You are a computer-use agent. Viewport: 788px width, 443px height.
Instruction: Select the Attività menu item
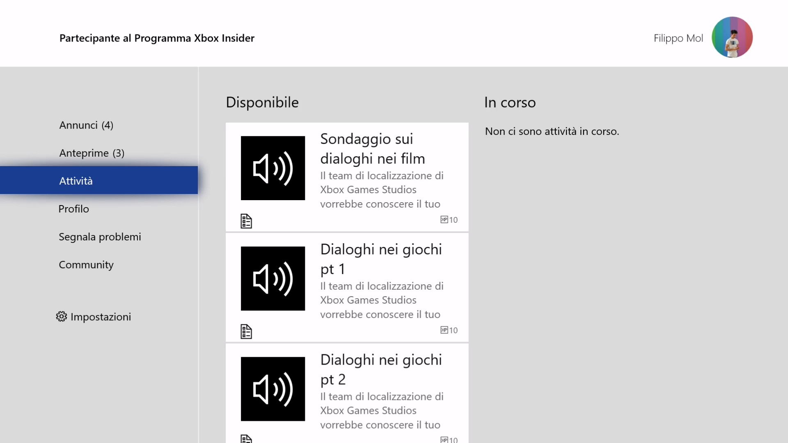pyautogui.click(x=98, y=180)
